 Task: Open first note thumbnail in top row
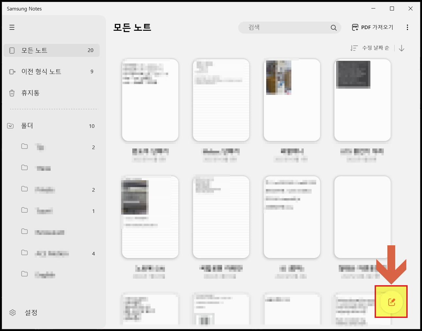coord(150,100)
